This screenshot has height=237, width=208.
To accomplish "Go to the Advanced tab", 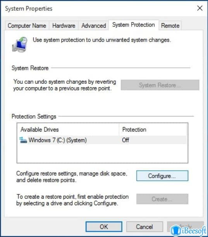I will [x=94, y=26].
